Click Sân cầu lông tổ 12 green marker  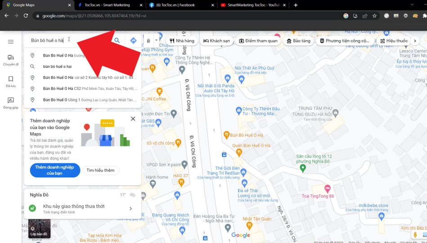(x=302, y=169)
